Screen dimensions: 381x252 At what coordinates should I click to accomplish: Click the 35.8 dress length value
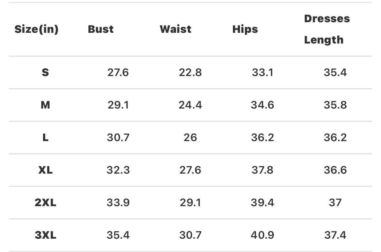335,105
